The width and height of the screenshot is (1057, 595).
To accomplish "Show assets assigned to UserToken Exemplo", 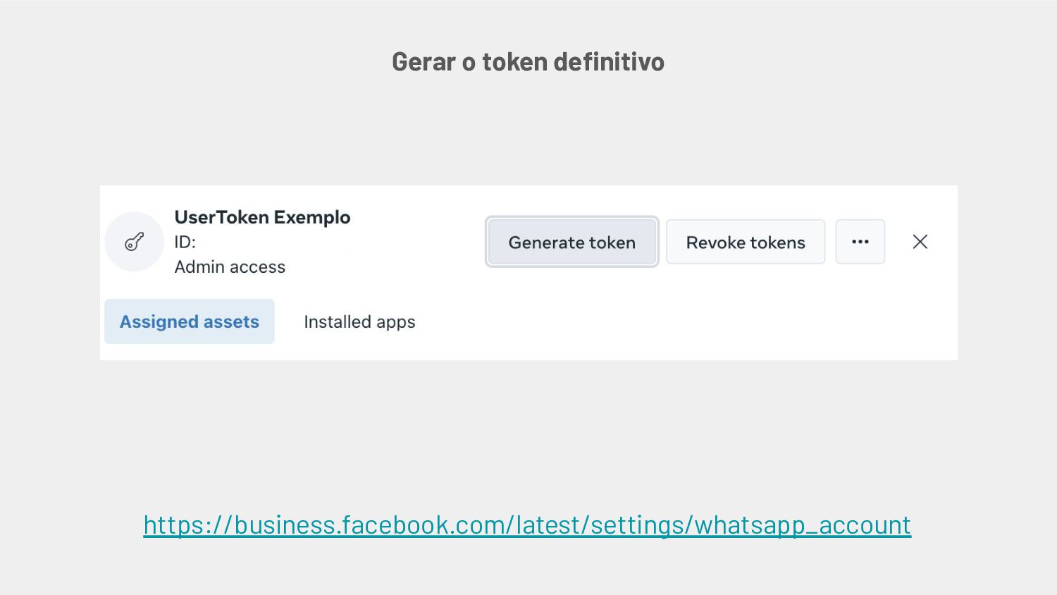I will point(190,321).
